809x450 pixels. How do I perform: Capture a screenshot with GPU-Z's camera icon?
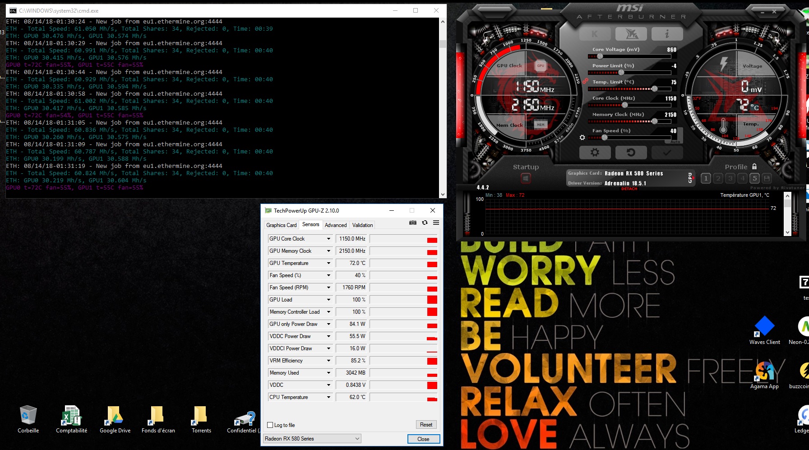click(x=412, y=223)
